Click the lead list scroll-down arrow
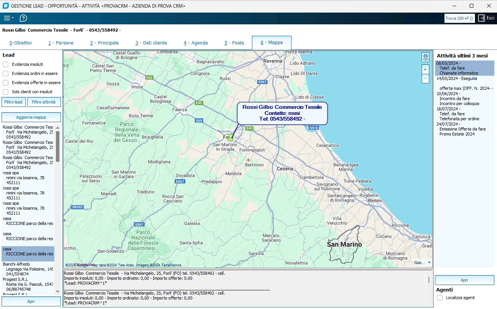 coord(58,291)
